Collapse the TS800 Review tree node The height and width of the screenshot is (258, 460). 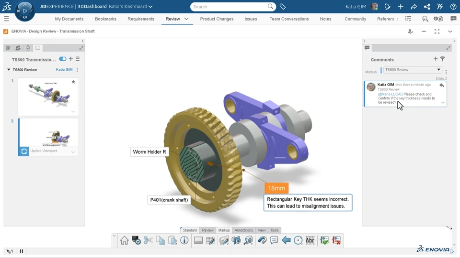pos(9,70)
